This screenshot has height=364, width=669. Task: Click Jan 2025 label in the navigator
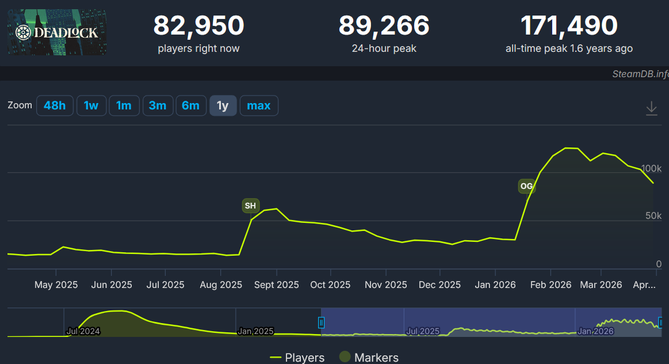[x=255, y=331]
